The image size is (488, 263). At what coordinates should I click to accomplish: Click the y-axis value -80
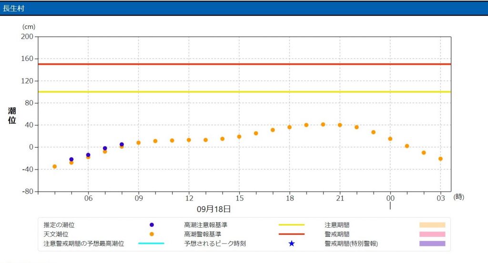click(x=28, y=192)
